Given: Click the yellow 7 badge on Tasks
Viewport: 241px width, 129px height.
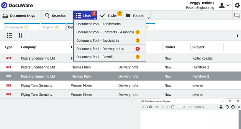Looking at the screenshot, I should click(x=120, y=14).
